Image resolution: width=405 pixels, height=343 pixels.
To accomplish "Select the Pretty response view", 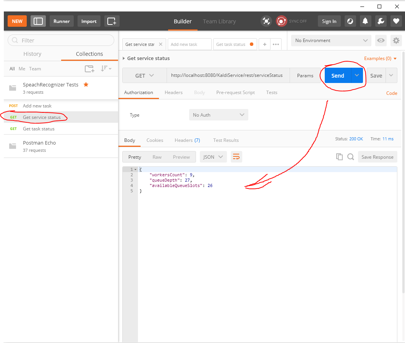I will click(x=134, y=157).
